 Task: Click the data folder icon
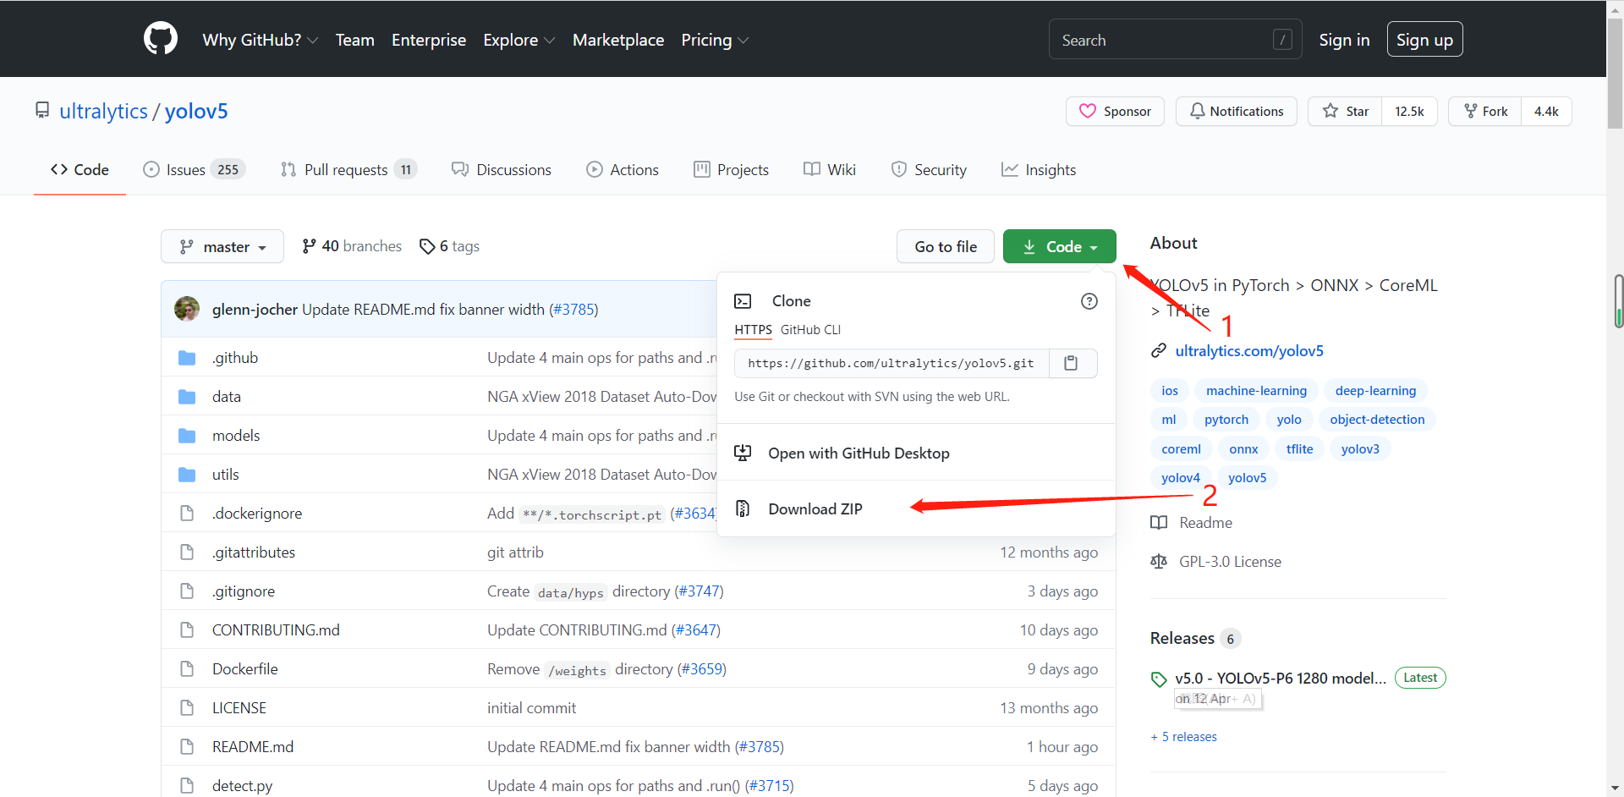tap(187, 397)
